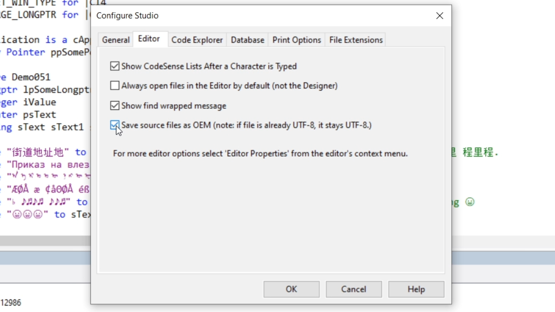Click the Configure Studio title bar
The height and width of the screenshot is (312, 555).
[x=260, y=16]
